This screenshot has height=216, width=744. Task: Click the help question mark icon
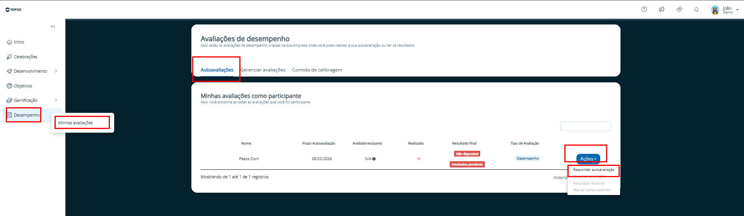(x=644, y=9)
